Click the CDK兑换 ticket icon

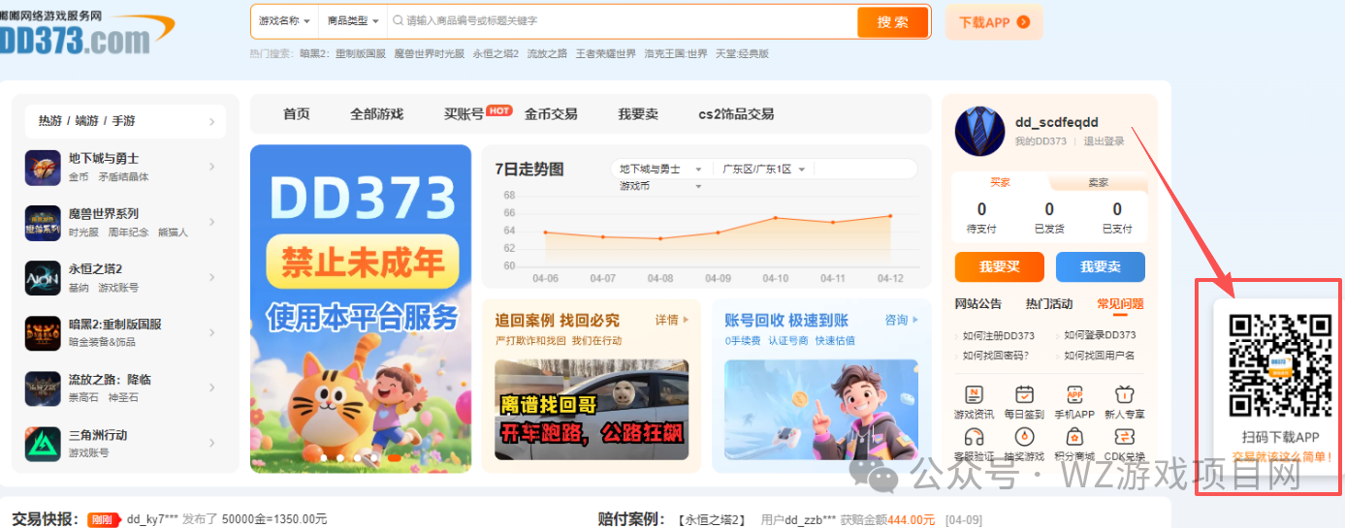(1124, 437)
